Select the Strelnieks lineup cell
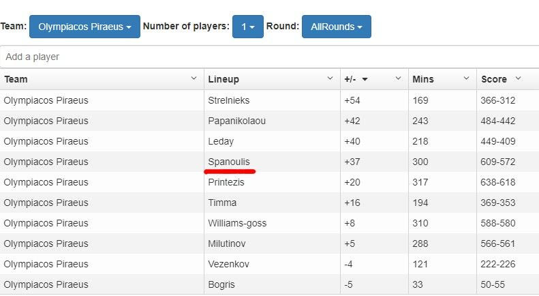This screenshot has width=539, height=296. [x=229, y=100]
